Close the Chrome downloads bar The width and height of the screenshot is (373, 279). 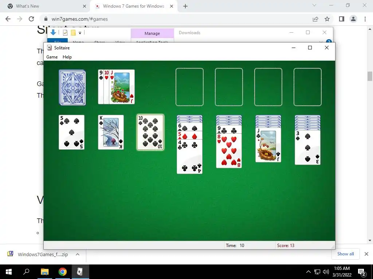(x=366, y=254)
